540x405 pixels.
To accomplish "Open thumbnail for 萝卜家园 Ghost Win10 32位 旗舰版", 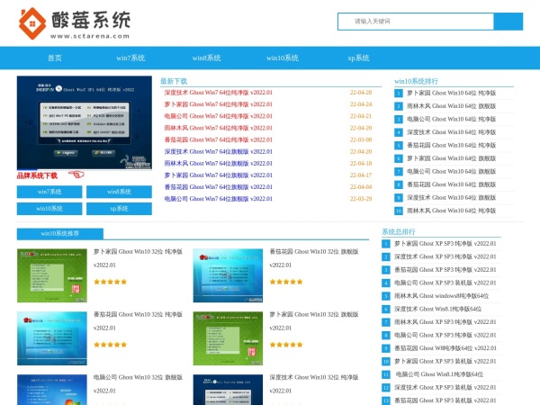I will pyautogui.click(x=228, y=338).
